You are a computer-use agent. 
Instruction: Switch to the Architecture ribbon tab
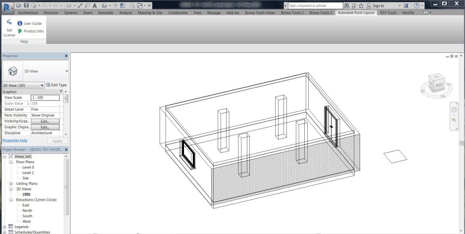pos(28,13)
